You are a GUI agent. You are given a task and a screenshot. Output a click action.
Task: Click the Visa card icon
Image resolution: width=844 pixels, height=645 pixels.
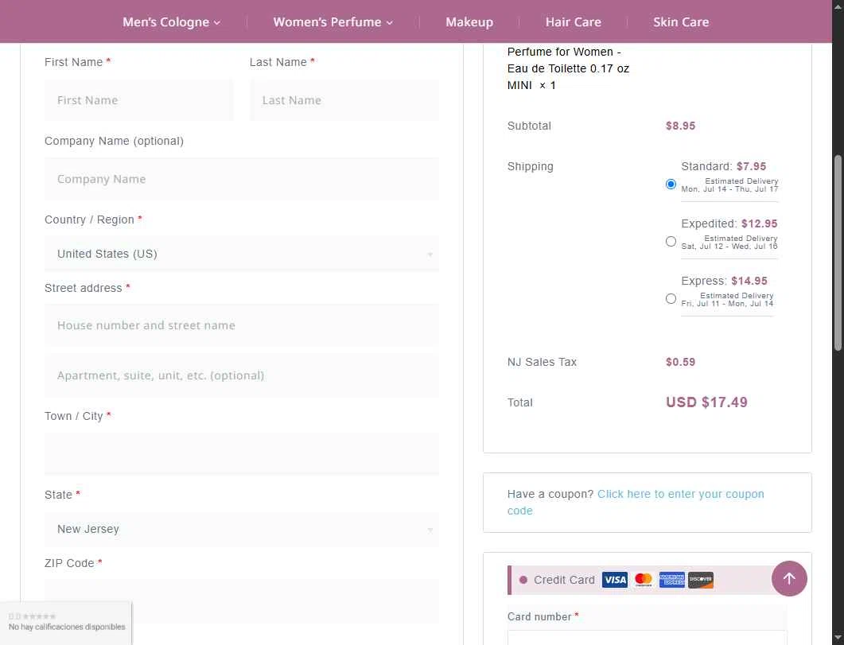click(614, 580)
